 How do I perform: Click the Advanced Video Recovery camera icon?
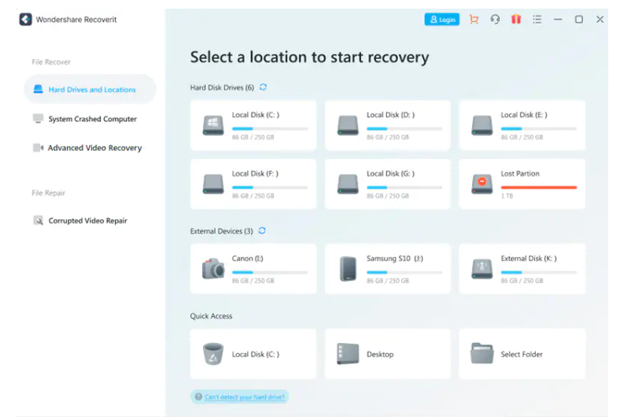(39, 148)
